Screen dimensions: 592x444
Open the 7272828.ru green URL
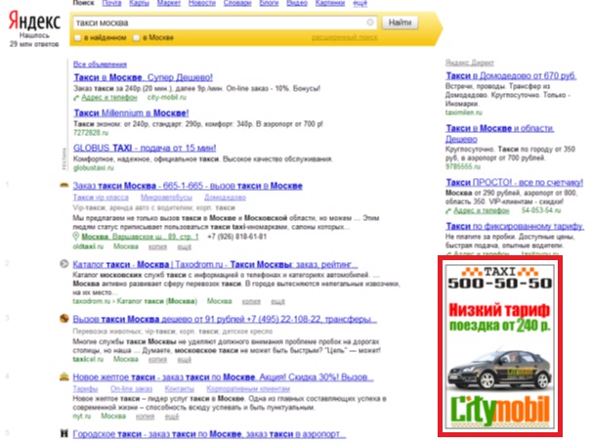[x=91, y=133]
